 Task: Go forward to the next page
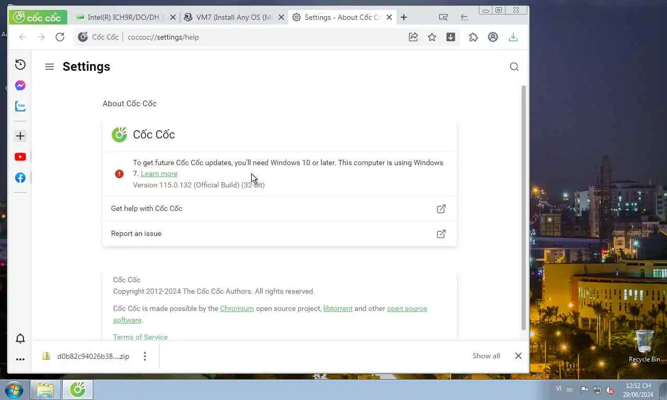41,37
